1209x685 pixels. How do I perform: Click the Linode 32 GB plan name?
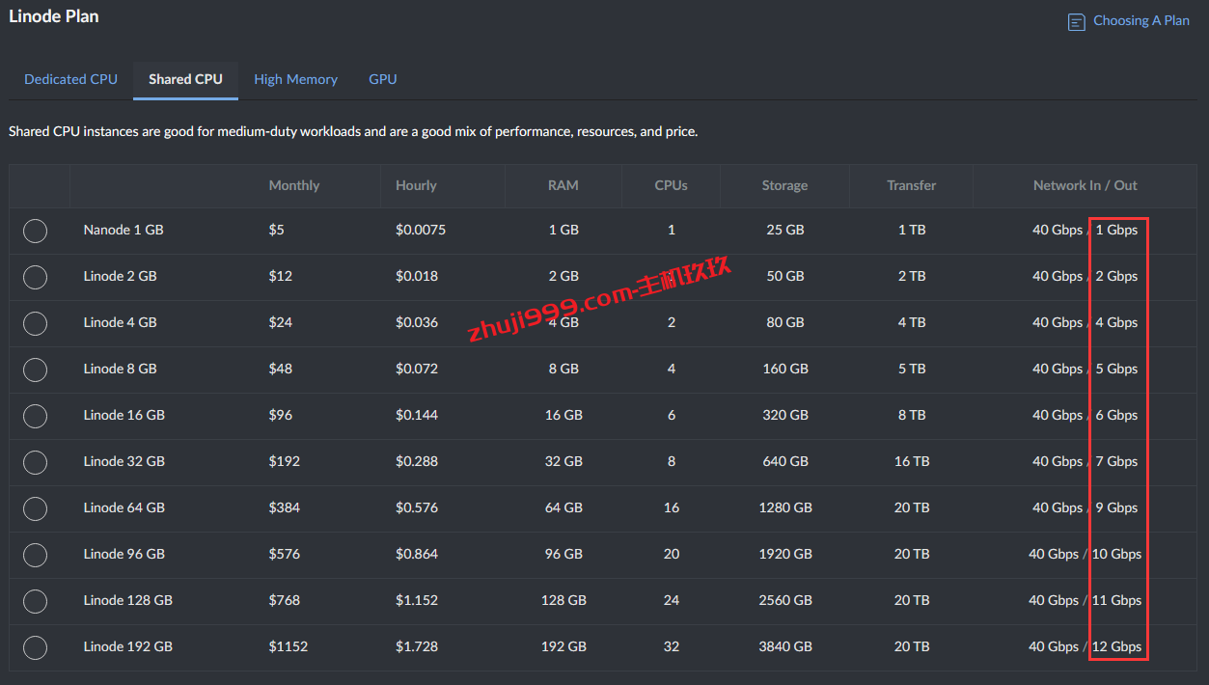click(x=124, y=461)
